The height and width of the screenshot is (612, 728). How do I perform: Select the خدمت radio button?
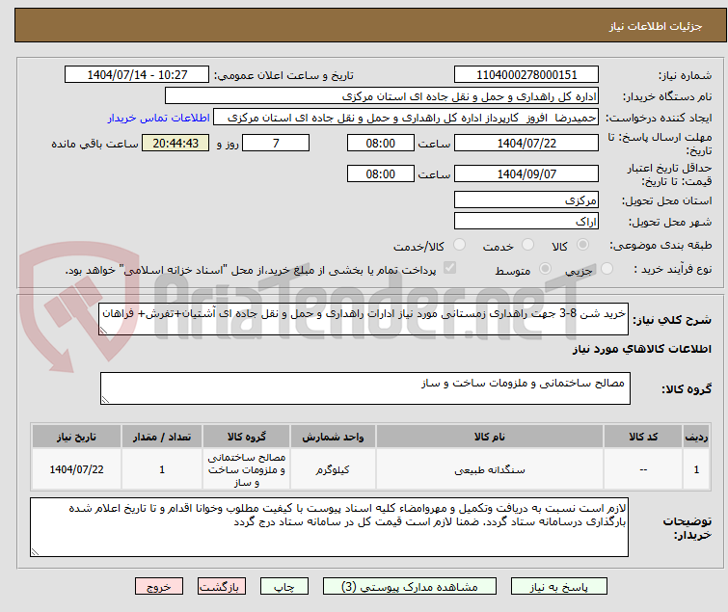click(x=527, y=244)
